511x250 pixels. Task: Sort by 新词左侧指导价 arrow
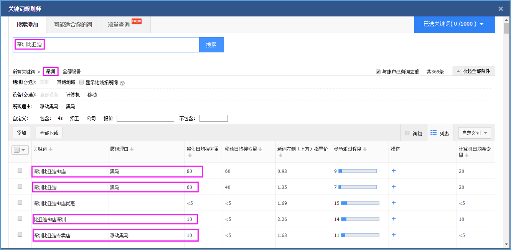(x=280, y=155)
